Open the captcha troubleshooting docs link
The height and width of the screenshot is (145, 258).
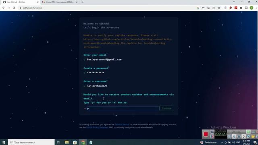pyautogui.click(x=127, y=41)
